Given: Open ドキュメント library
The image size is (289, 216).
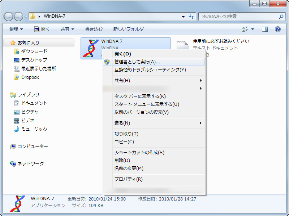Looking at the screenshot, I should [34, 103].
